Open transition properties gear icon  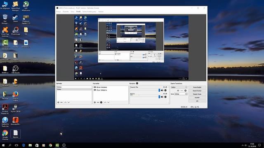click(185, 90)
